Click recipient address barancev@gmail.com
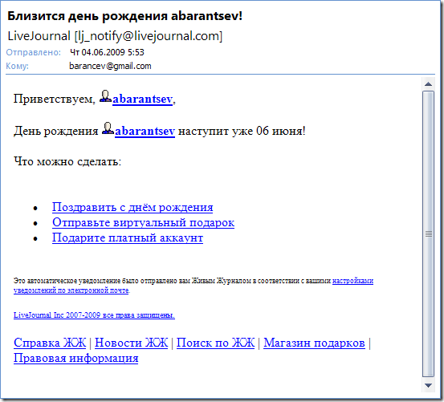 pyautogui.click(x=110, y=66)
